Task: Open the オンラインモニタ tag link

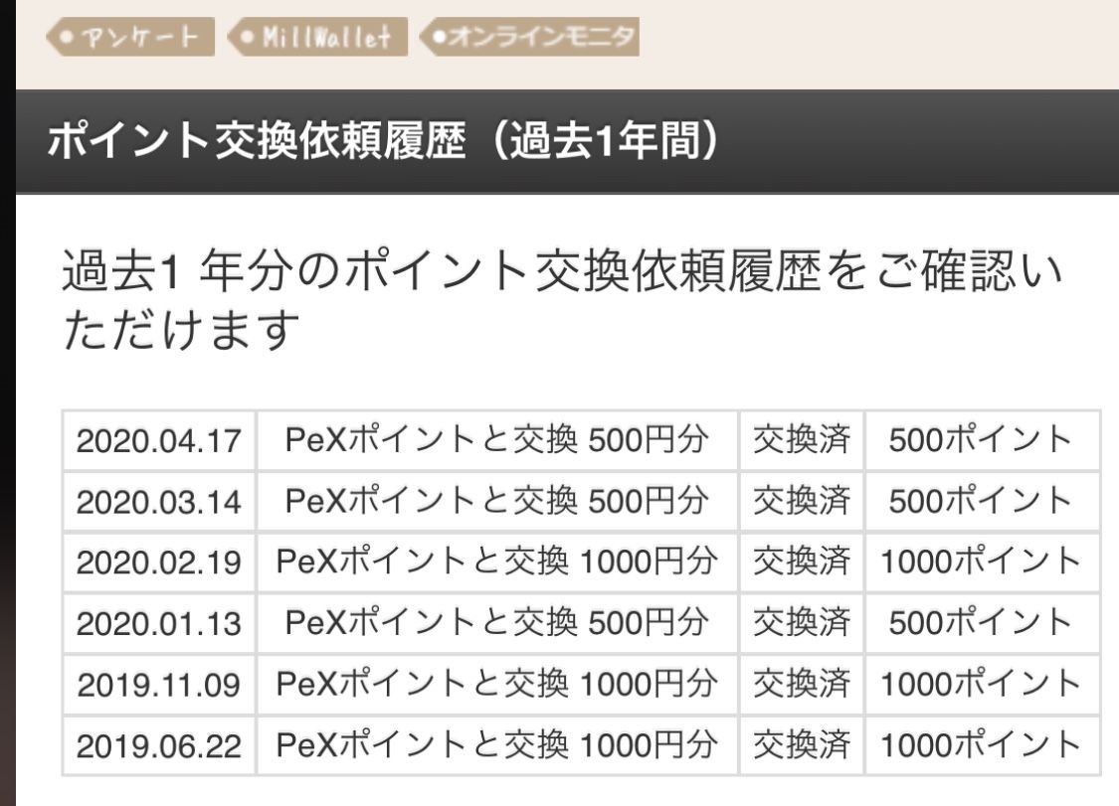Action: click(529, 37)
